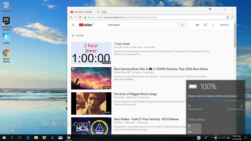Screen dimensions: 251x141
Task: Open the Chrome profile avatar icon
Action: point(210,9)
